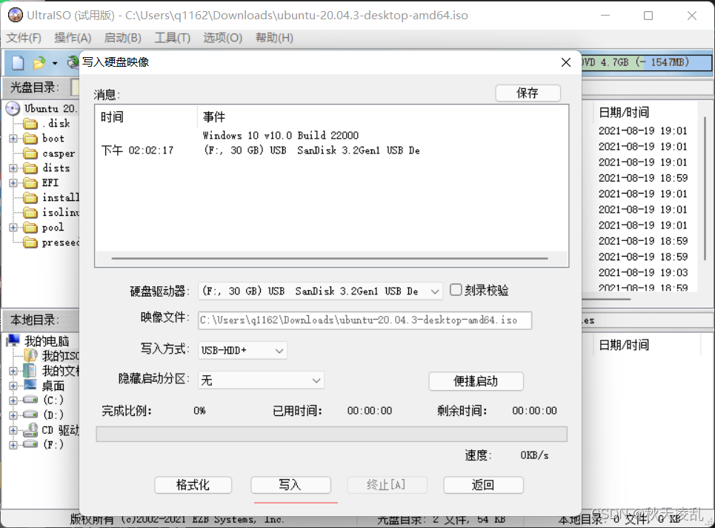The height and width of the screenshot is (528, 715).
Task: Click the upper 日期/时间 column header
Action: (x=624, y=112)
